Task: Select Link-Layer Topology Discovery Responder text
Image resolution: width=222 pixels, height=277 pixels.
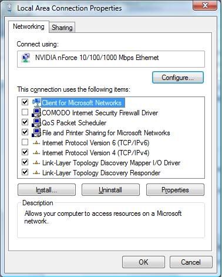Action: click(x=101, y=173)
